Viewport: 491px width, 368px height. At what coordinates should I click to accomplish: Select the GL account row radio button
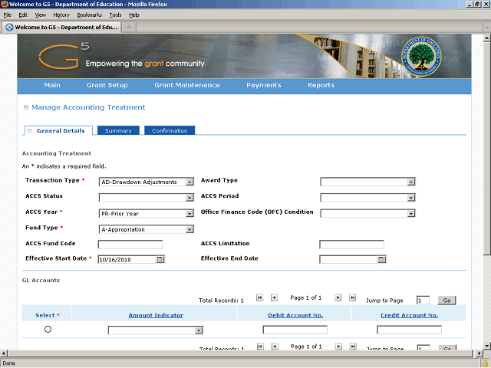click(x=48, y=329)
